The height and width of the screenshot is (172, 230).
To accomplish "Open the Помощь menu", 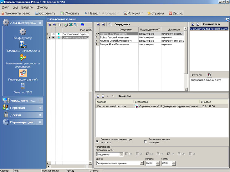I will coord(42,7).
